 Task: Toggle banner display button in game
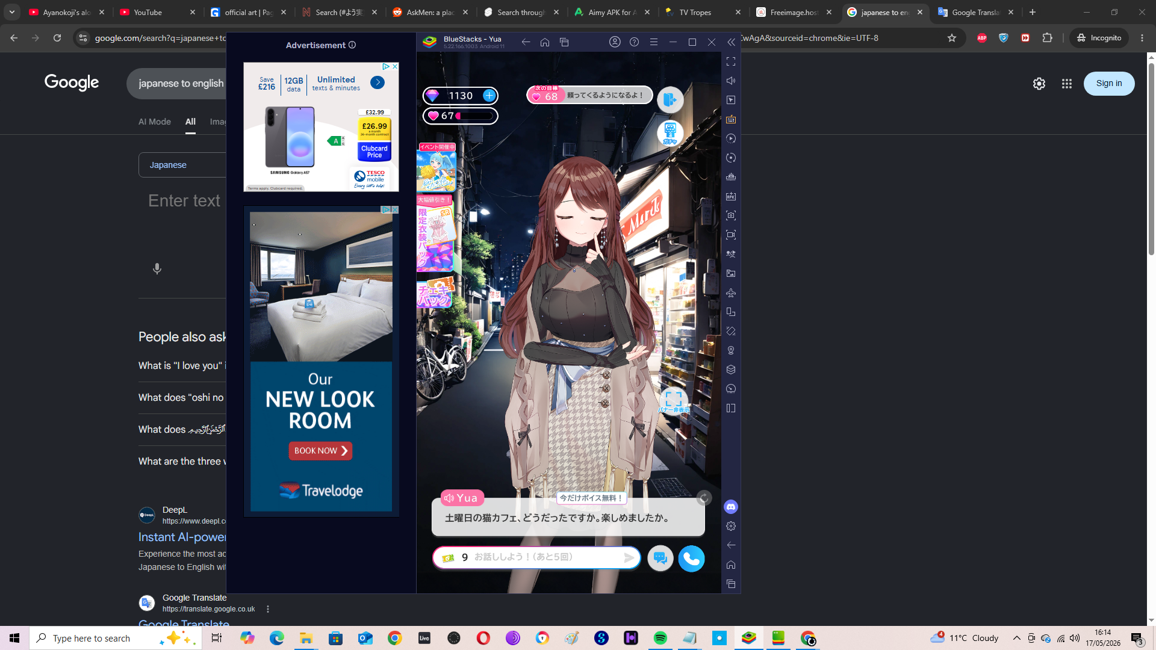point(674,401)
